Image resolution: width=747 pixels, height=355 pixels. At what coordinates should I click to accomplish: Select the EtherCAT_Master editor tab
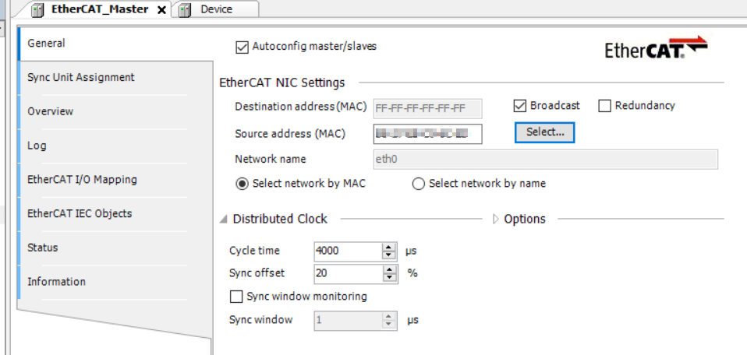click(99, 9)
